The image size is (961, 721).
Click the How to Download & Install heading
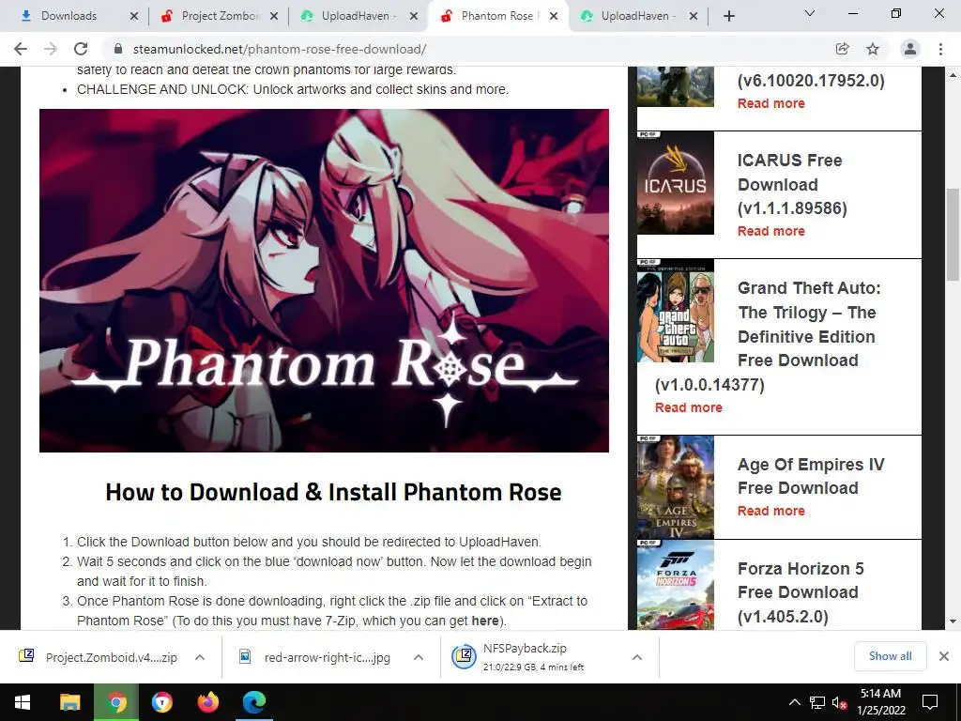pos(333,492)
